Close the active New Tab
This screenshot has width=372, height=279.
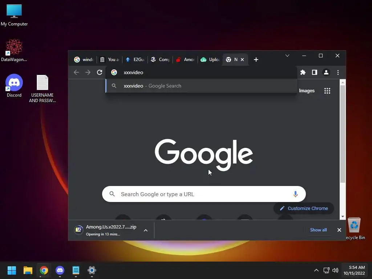pos(242,60)
